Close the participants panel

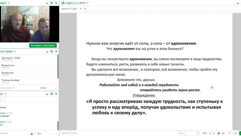click(56, 51)
